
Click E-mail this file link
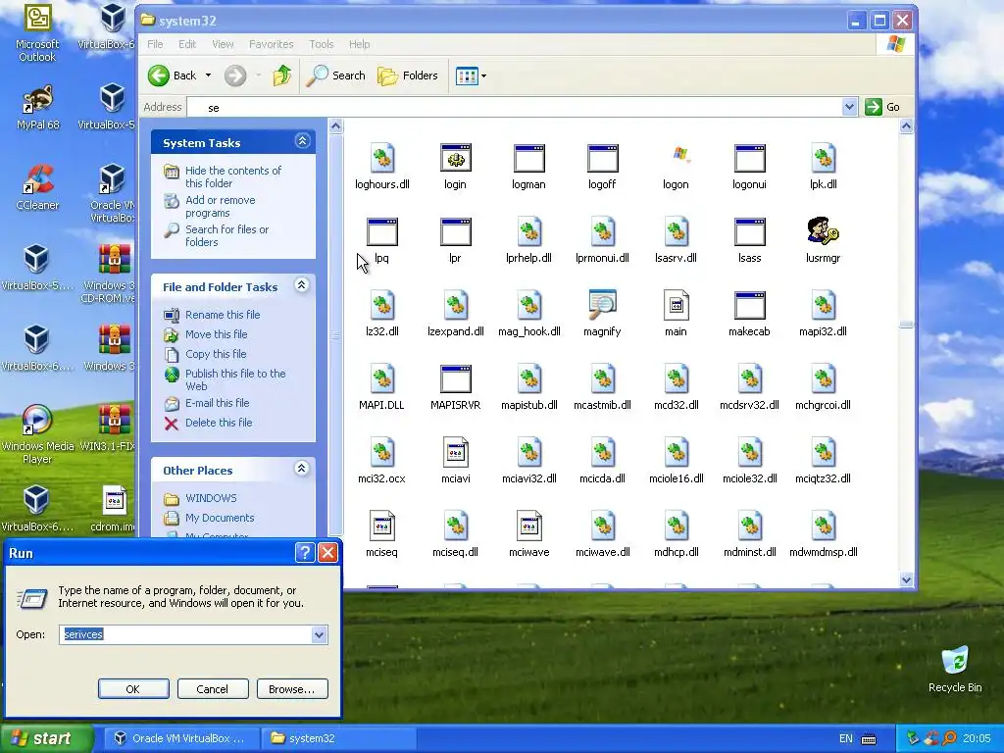click(x=217, y=403)
